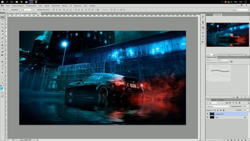Toggle lock position icon
The height and width of the screenshot is (141, 250).
(221, 110)
